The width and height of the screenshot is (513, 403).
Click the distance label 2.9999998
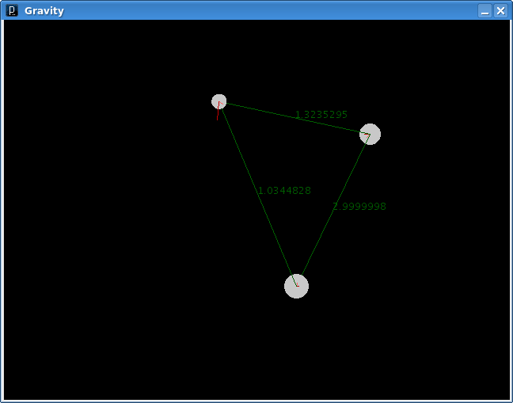[359, 207]
